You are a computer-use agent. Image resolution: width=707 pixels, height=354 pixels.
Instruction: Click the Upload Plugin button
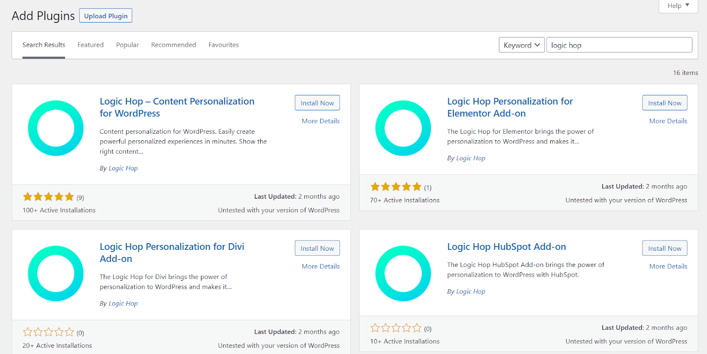[x=106, y=16]
